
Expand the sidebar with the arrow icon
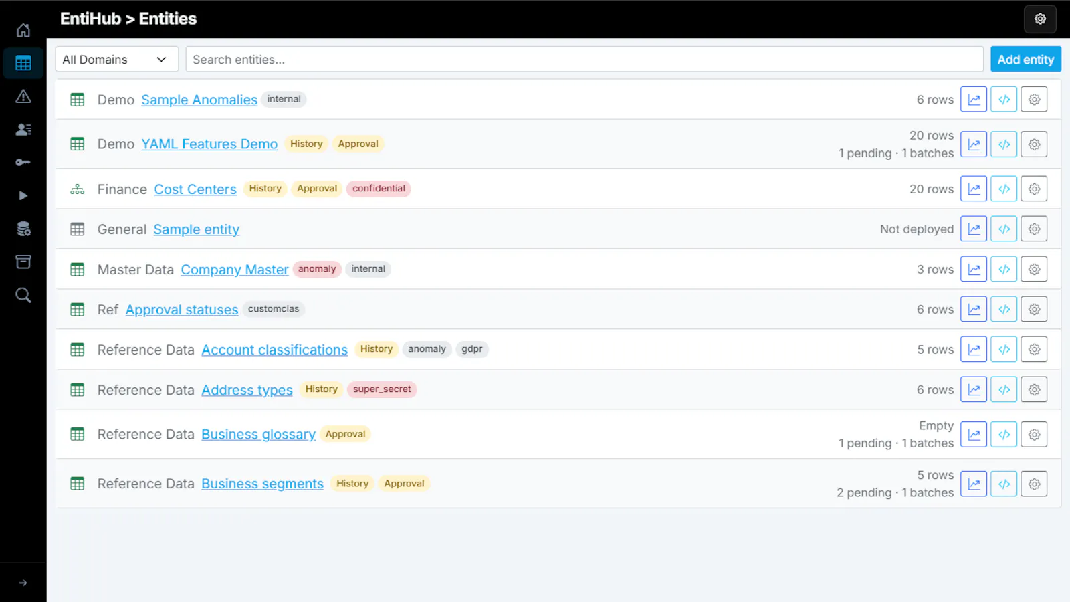pos(23,583)
